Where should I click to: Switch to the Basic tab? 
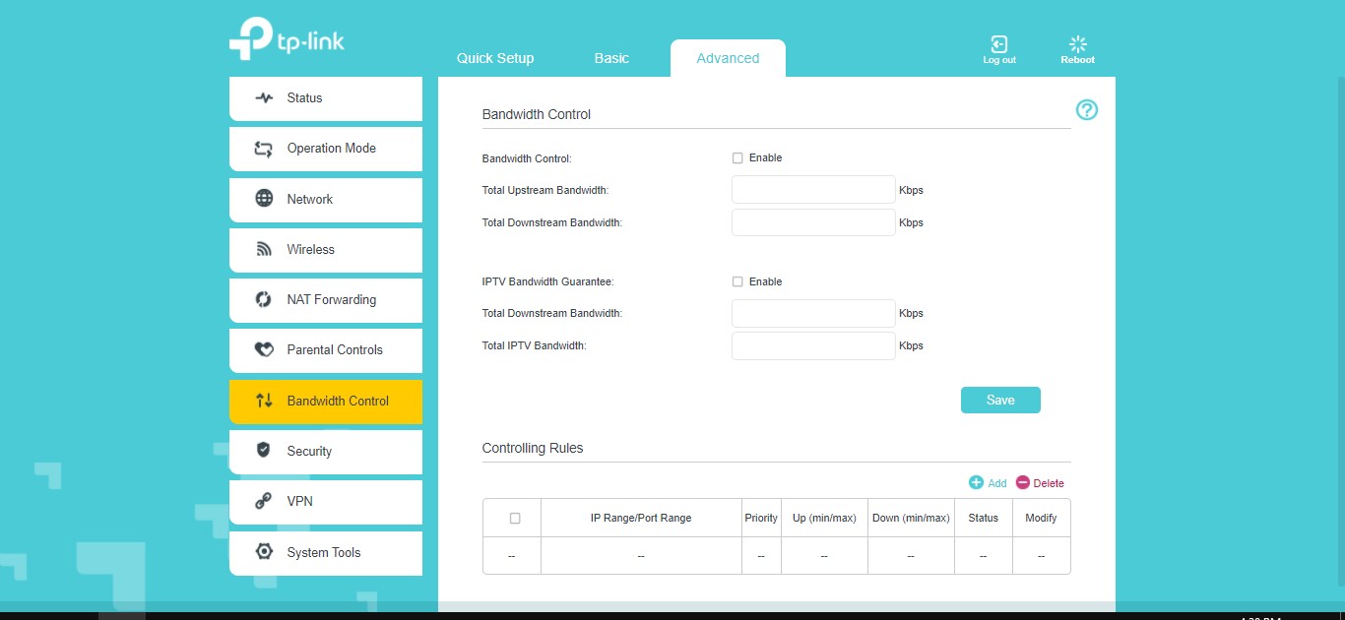(611, 58)
